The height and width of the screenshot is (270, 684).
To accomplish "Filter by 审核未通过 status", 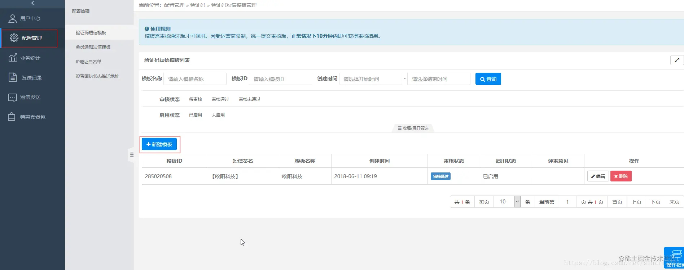I will (x=250, y=99).
